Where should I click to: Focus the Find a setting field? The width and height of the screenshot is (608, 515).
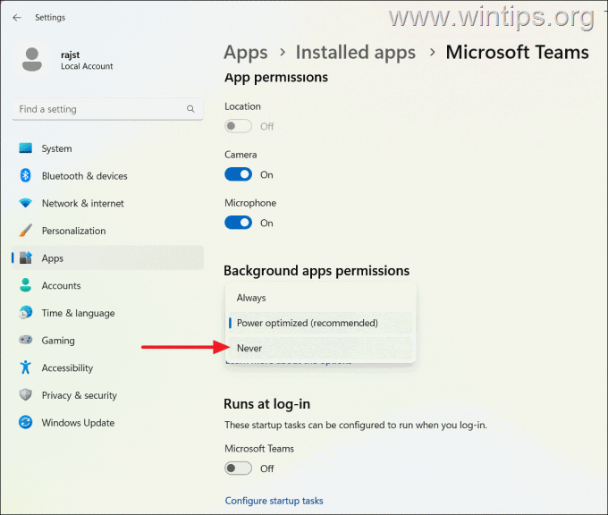pos(107,109)
